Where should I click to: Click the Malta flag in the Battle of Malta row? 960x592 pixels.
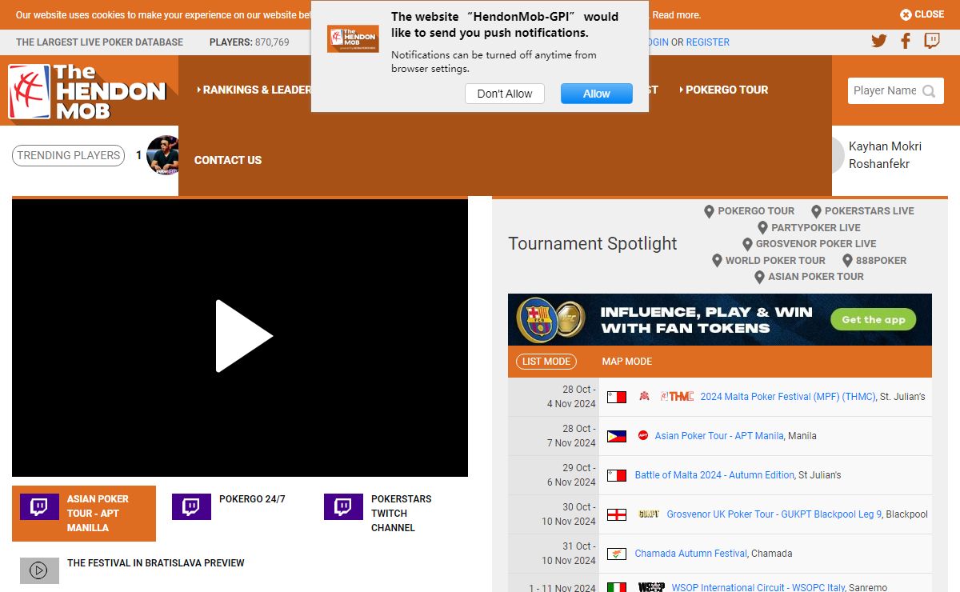pyautogui.click(x=616, y=475)
